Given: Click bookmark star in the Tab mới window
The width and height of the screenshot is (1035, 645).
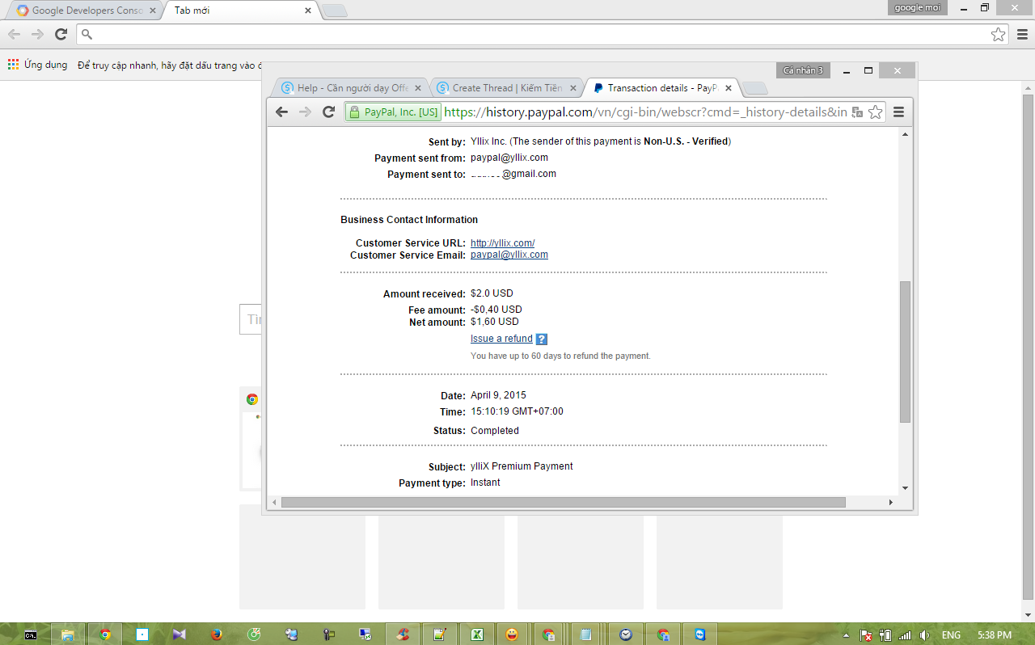Looking at the screenshot, I should point(999,34).
